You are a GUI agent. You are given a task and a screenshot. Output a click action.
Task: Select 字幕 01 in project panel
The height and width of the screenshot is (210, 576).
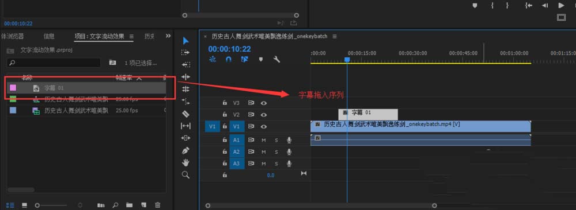(x=87, y=88)
